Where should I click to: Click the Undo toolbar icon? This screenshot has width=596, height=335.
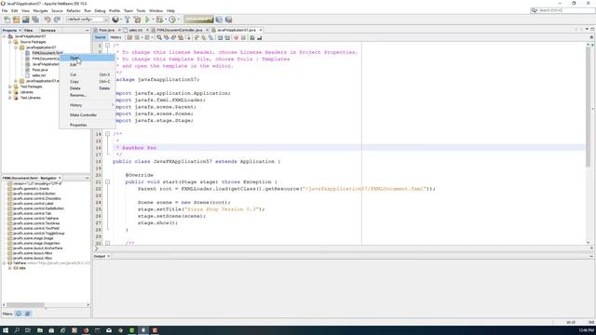point(47,20)
